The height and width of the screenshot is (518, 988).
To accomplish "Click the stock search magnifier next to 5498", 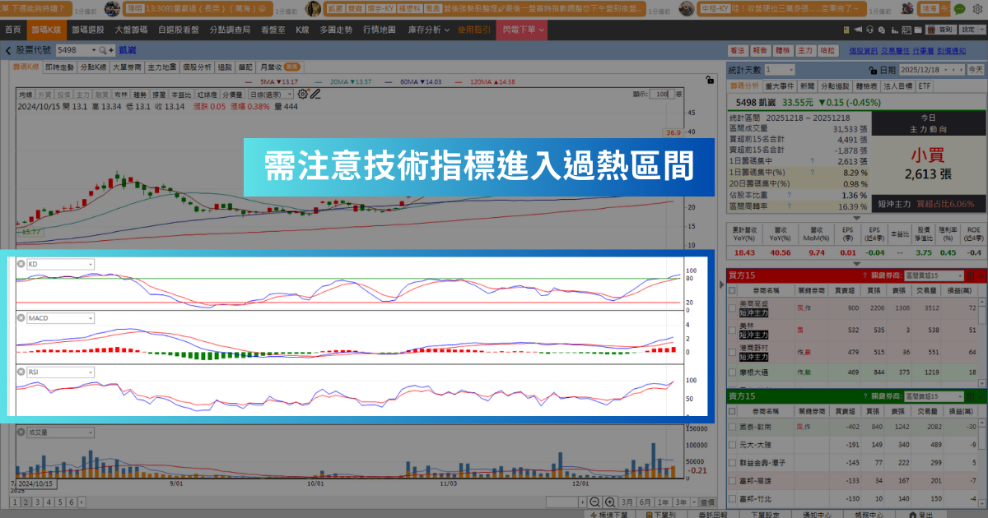I will pyautogui.click(x=101, y=50).
